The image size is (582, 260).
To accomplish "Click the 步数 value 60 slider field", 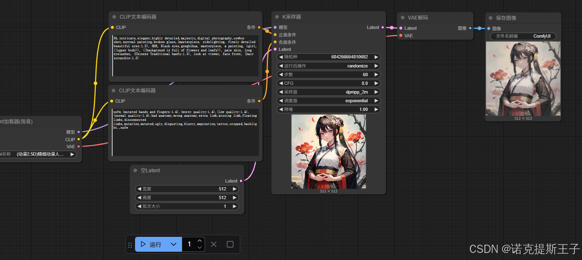I will click(x=328, y=75).
